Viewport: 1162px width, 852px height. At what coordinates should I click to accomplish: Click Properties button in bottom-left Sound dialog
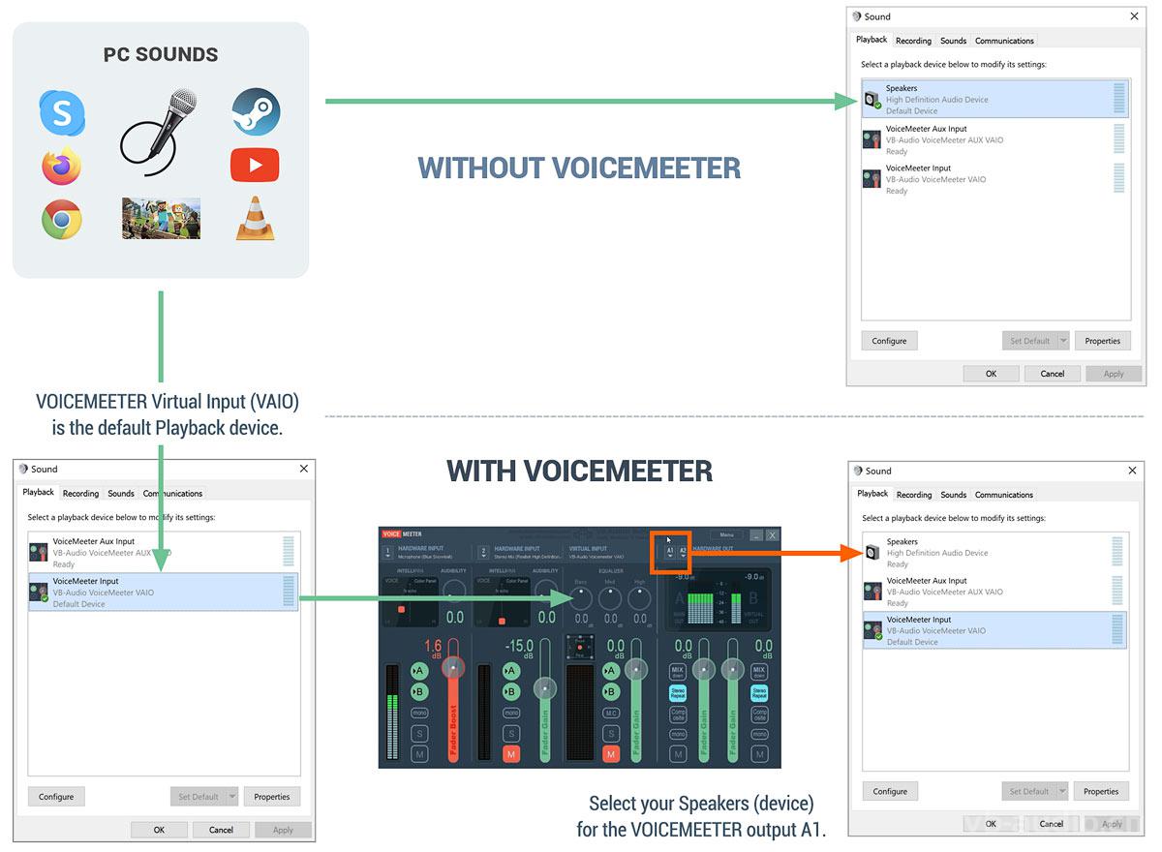pyautogui.click(x=272, y=797)
